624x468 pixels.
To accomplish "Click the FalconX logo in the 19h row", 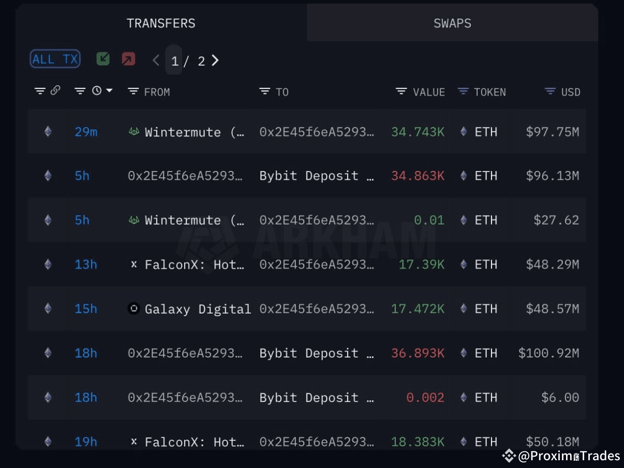I will pos(134,442).
